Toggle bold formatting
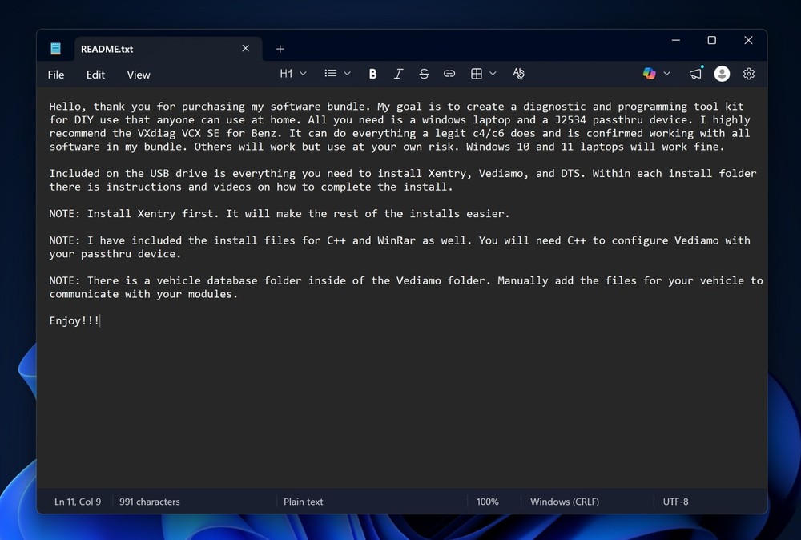Image resolution: width=801 pixels, height=540 pixels. pos(372,74)
